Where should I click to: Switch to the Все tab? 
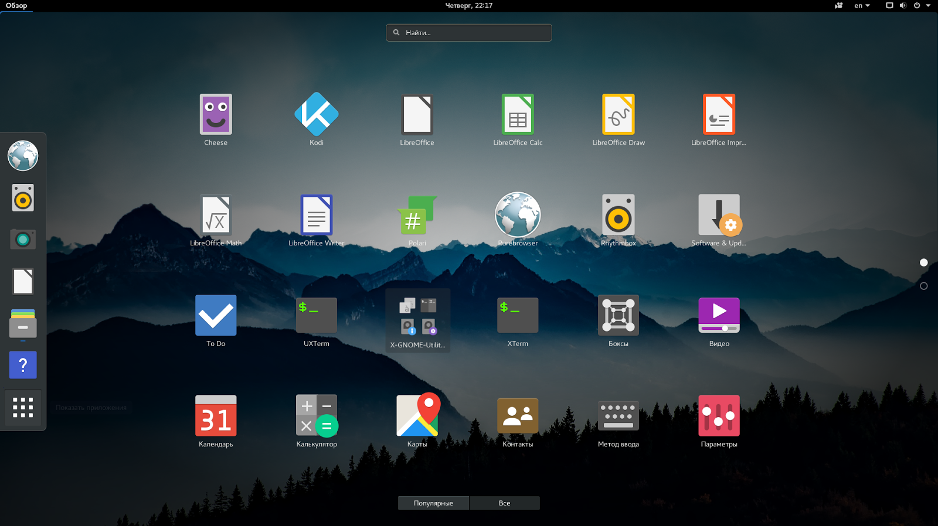(x=504, y=503)
